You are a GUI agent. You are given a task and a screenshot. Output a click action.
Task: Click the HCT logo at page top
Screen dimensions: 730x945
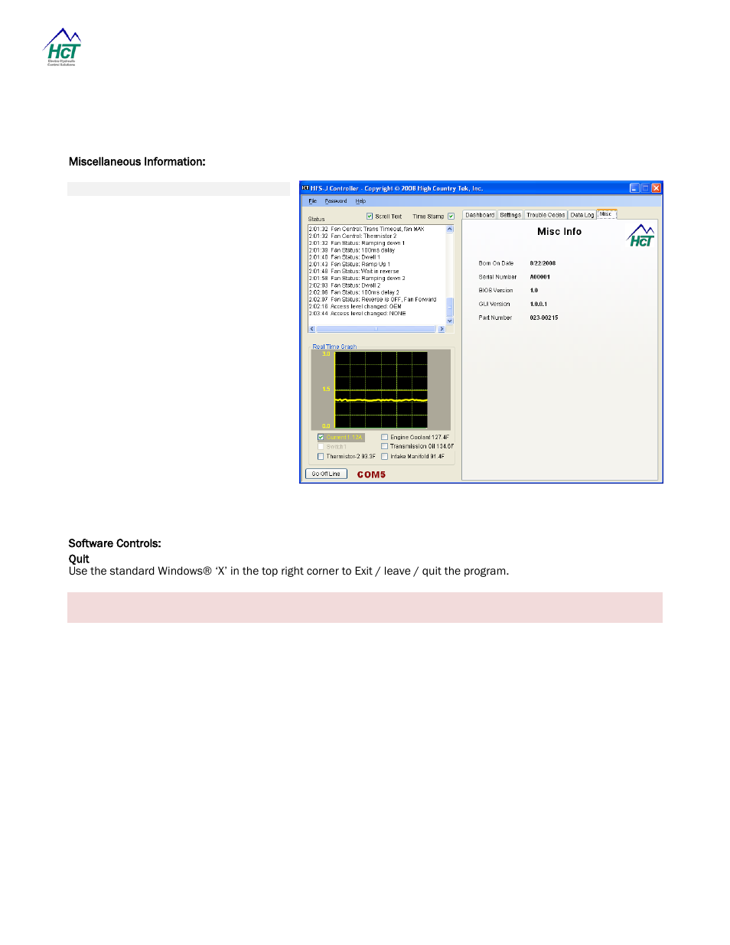(63, 47)
